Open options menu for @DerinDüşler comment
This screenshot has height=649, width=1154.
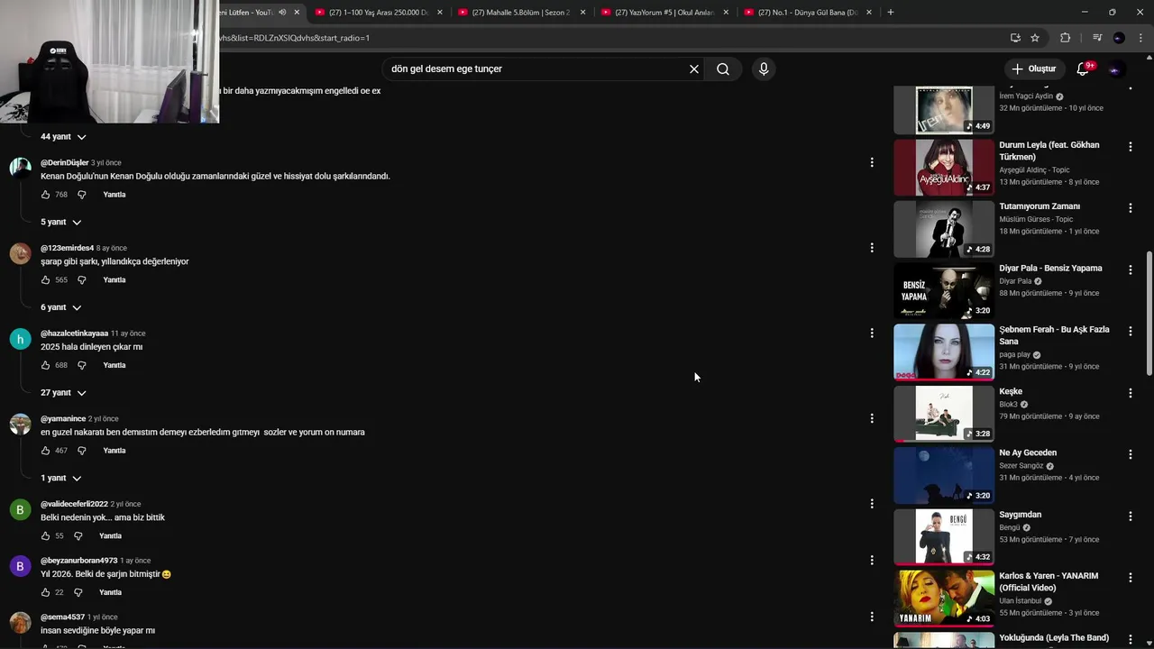(x=871, y=162)
